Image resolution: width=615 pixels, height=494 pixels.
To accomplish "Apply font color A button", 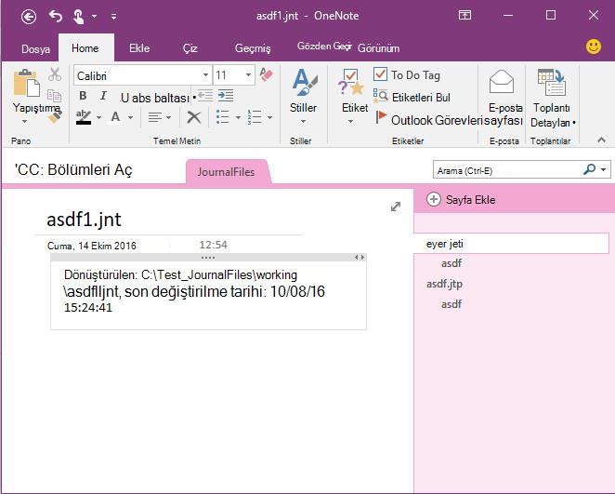I will tap(115, 117).
